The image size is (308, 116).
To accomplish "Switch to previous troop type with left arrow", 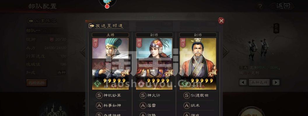I will (243, 82).
